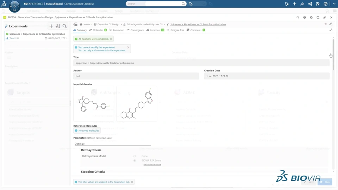Mark experiment as favorite with star
Screen dimensions: 338x190
325,24
